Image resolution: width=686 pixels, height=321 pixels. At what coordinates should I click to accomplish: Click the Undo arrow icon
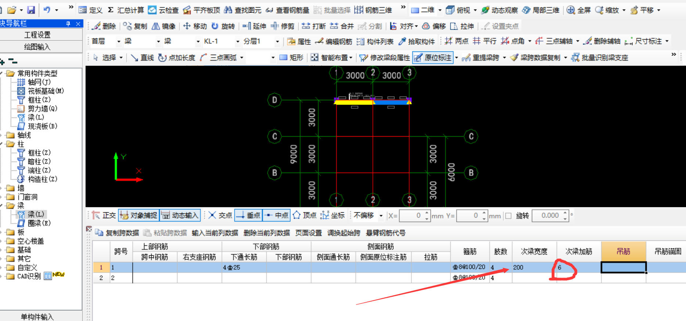(47, 10)
